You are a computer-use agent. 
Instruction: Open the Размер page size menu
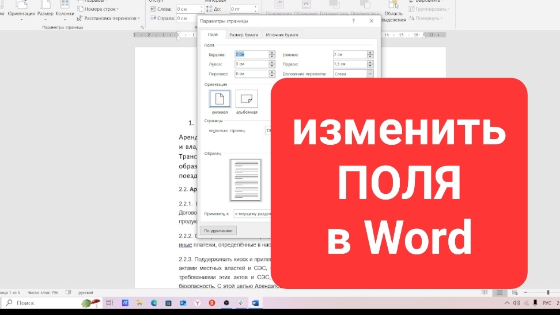(x=46, y=11)
